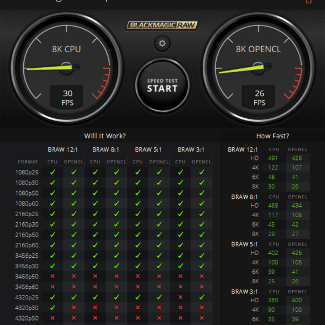Click BRAW 3:1 header in Will It Work table
325x325 pixels.
click(191, 149)
